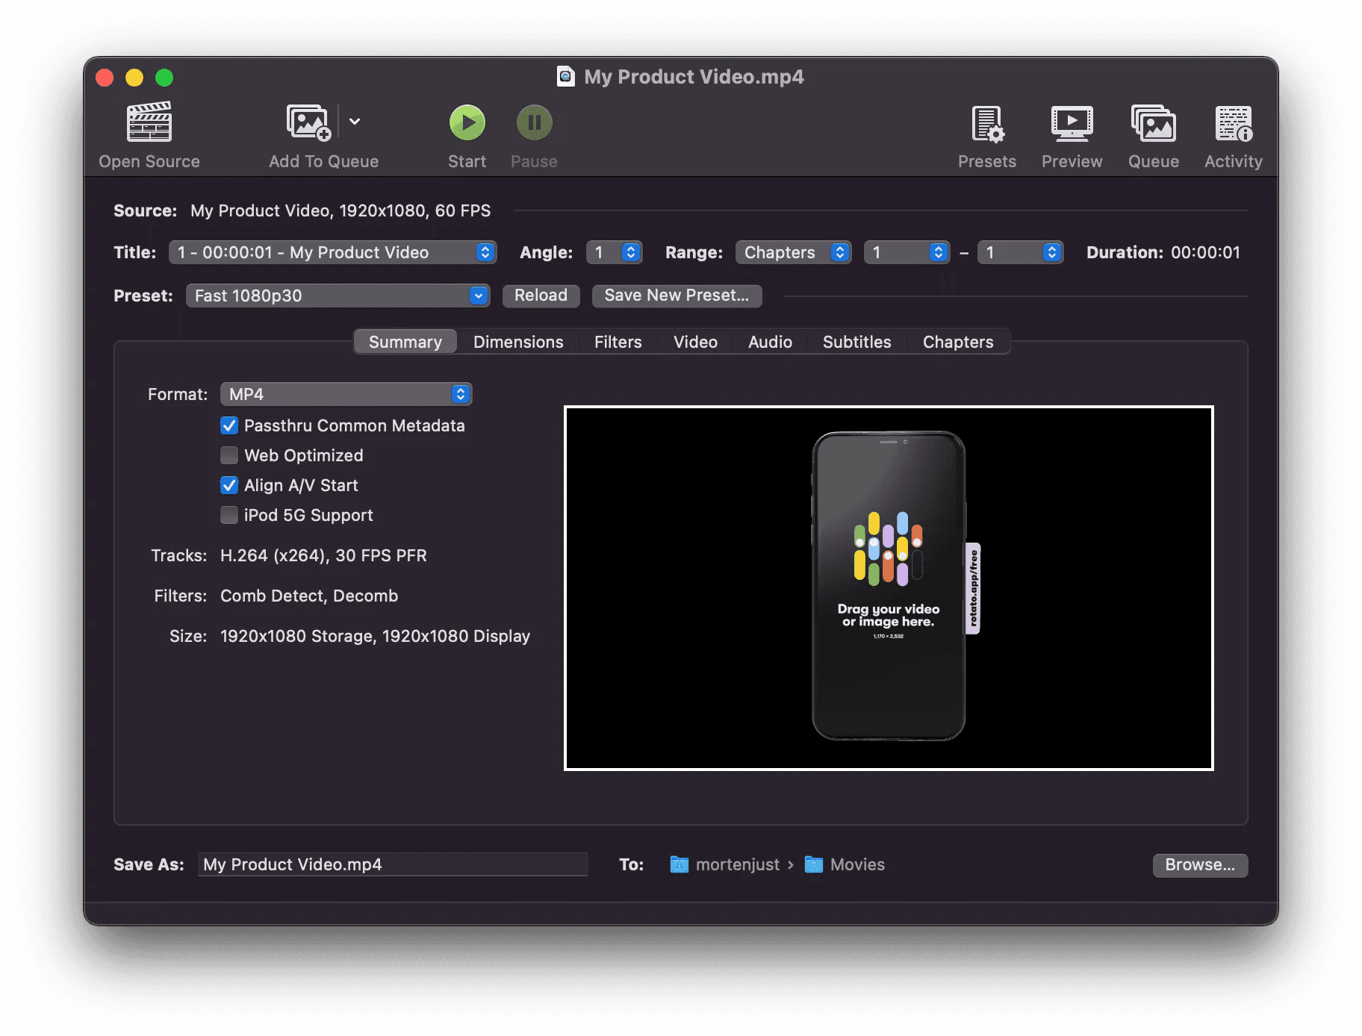Open a new source video file
This screenshot has width=1362, height=1036.
tap(149, 134)
